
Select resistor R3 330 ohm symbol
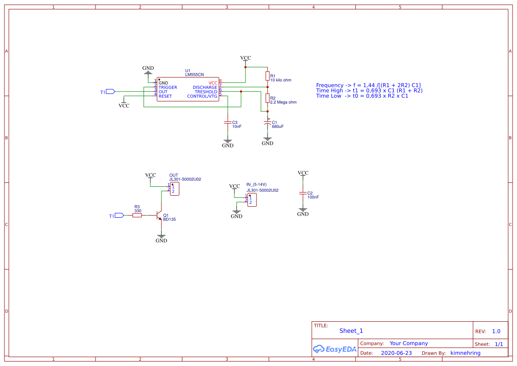pyautogui.click(x=138, y=216)
